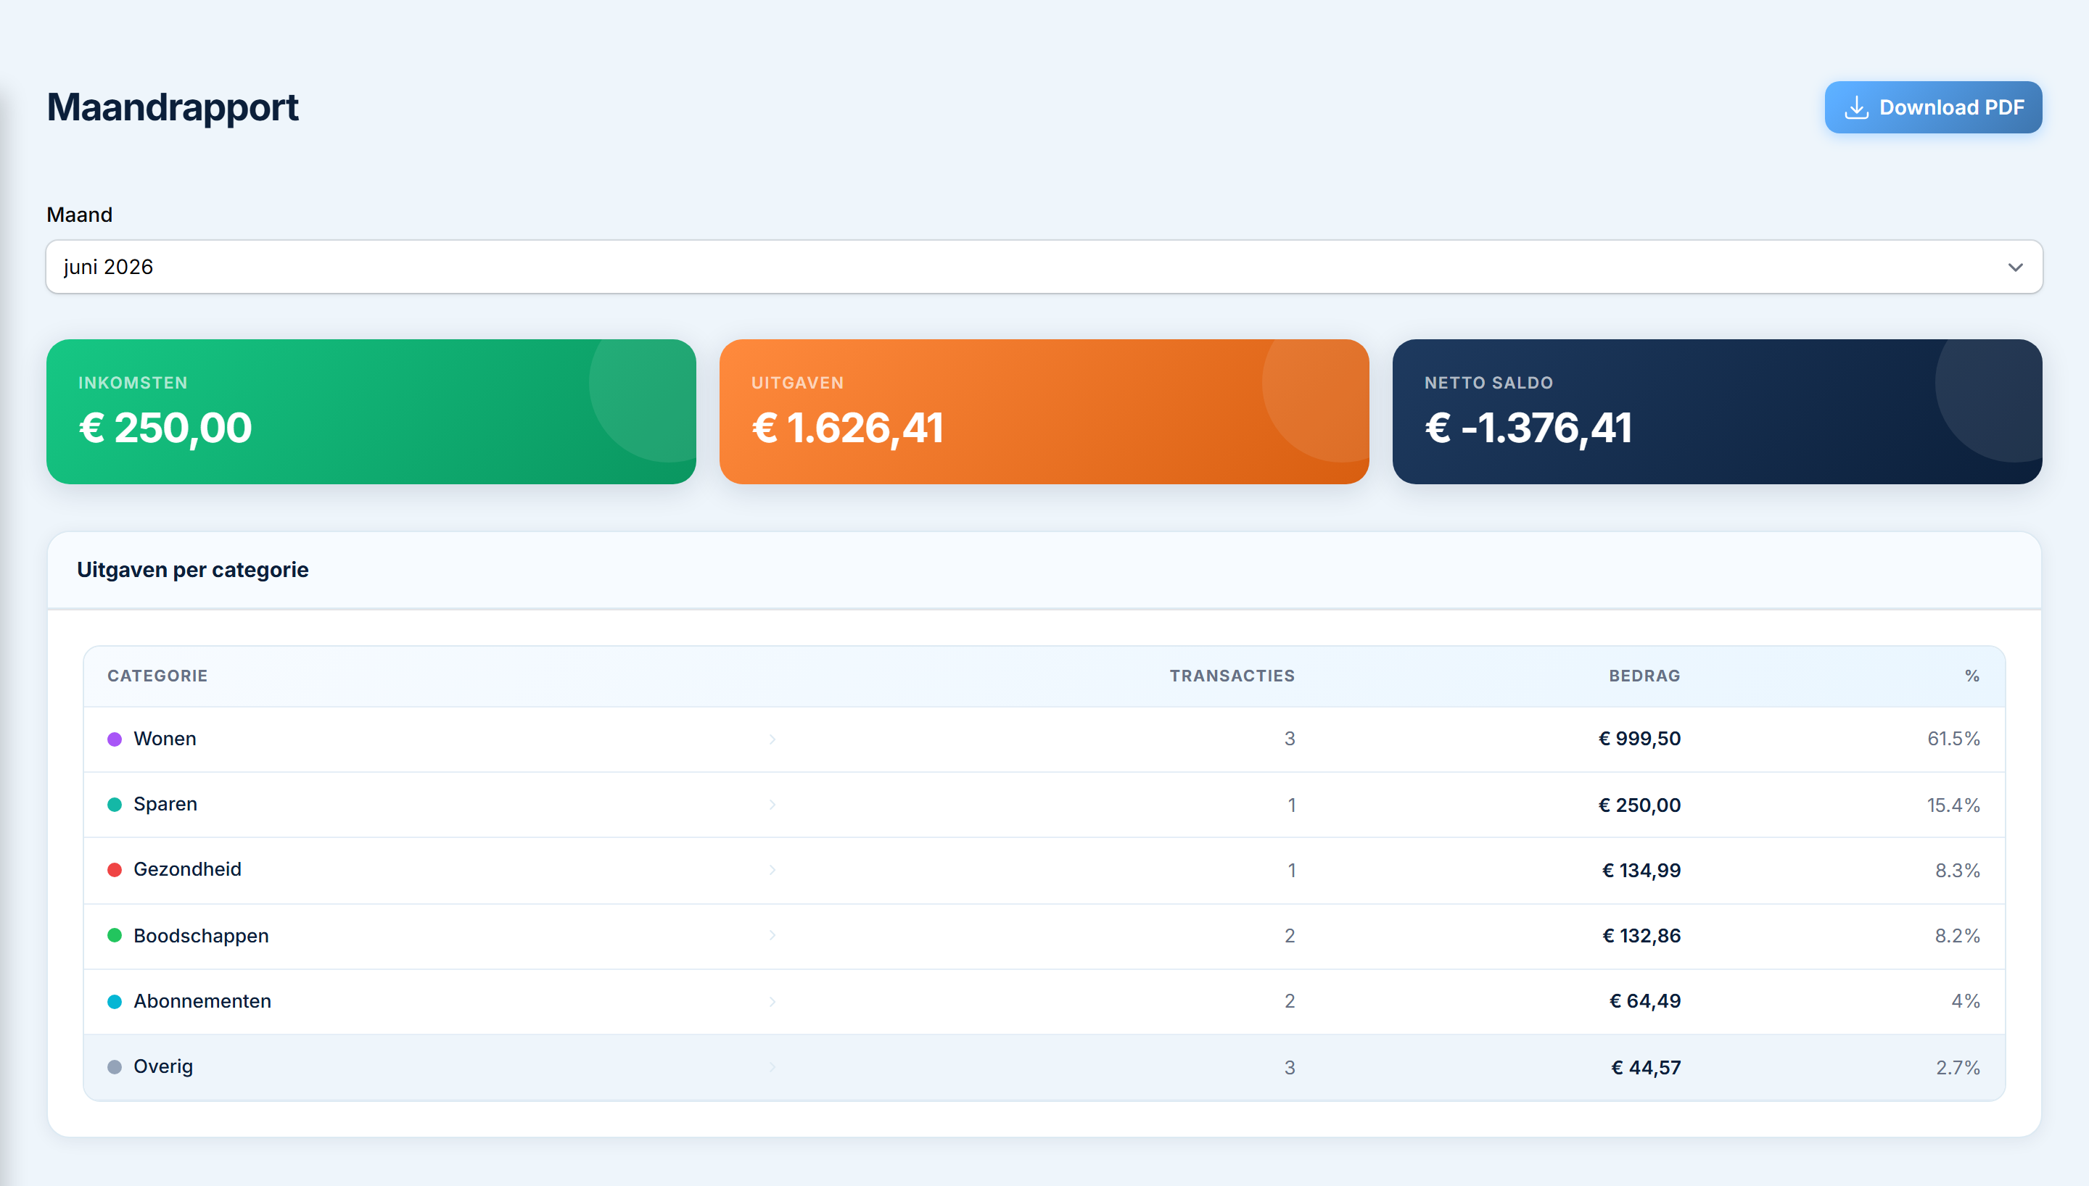Click the 15.4% value in Sparen row

tap(1953, 805)
